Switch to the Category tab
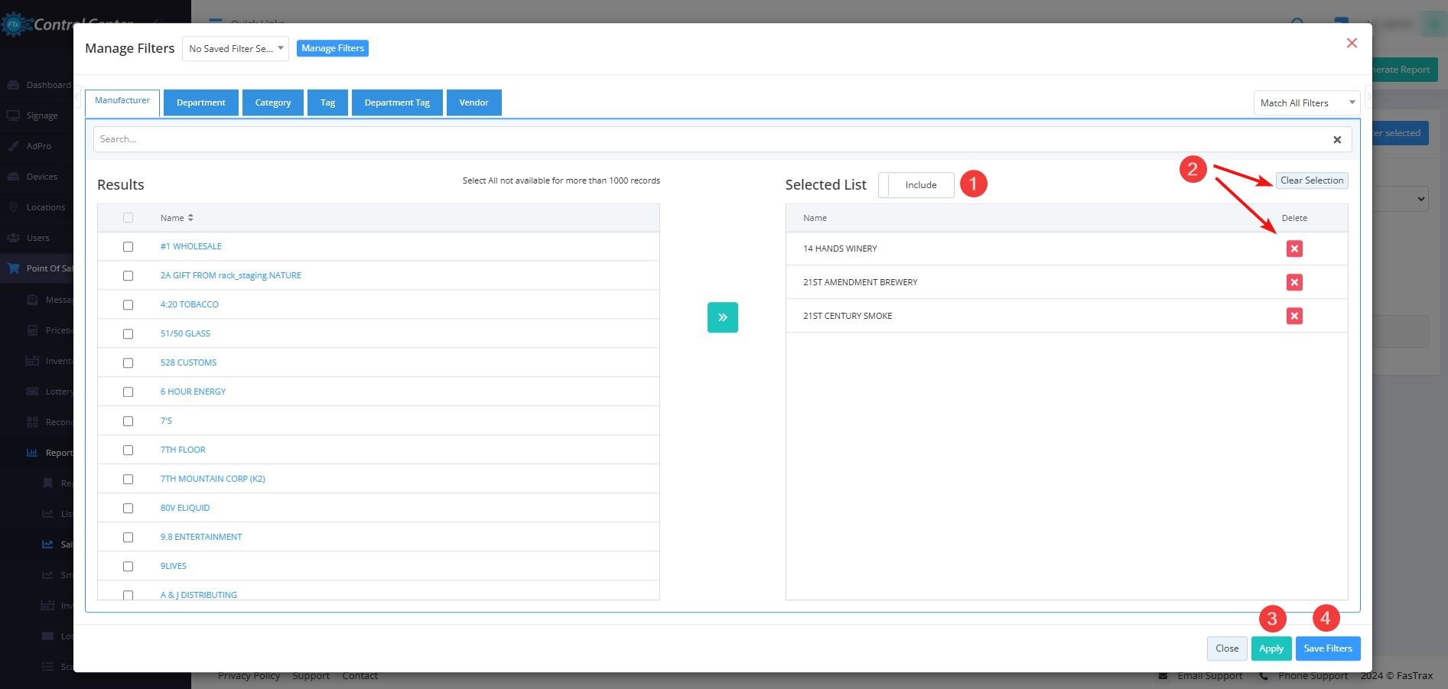The image size is (1448, 689). click(273, 102)
